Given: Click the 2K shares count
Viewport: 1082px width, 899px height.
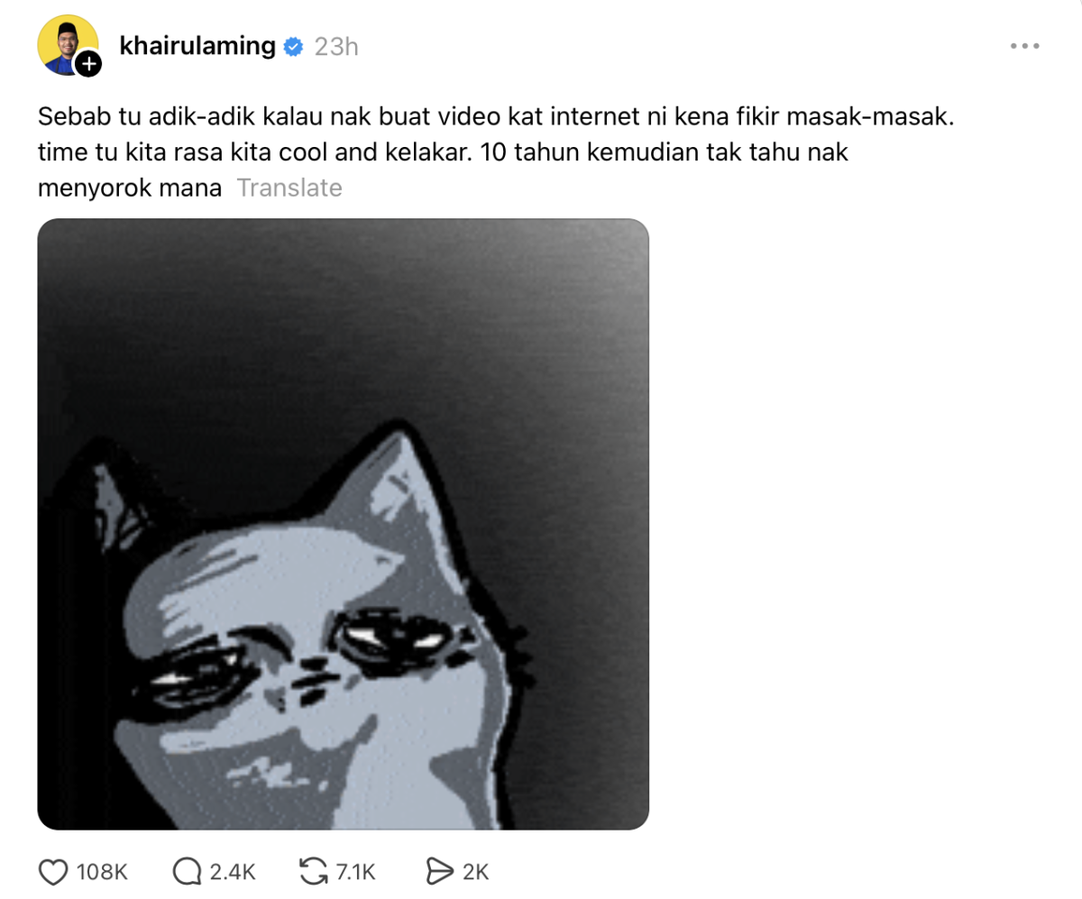Looking at the screenshot, I should coord(474,872).
